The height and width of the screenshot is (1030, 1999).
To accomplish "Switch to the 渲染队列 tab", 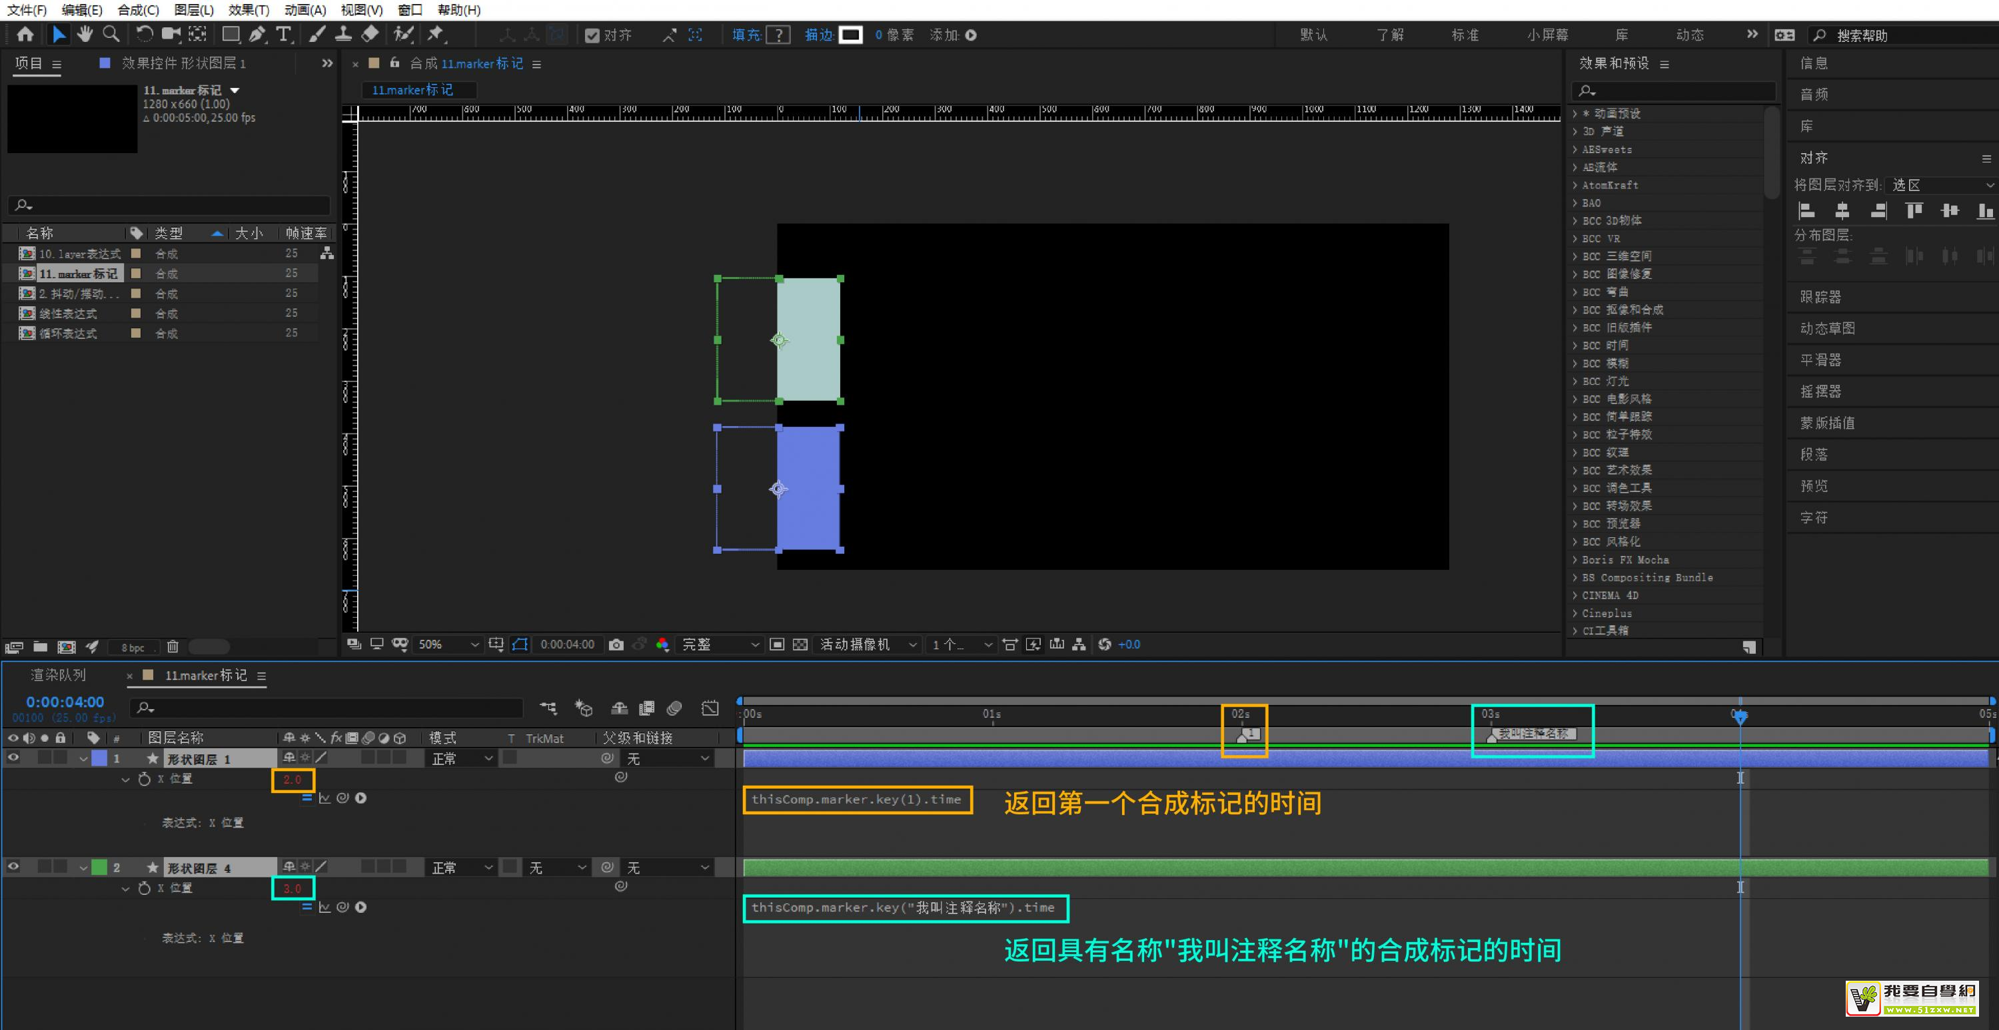I will pos(58,676).
